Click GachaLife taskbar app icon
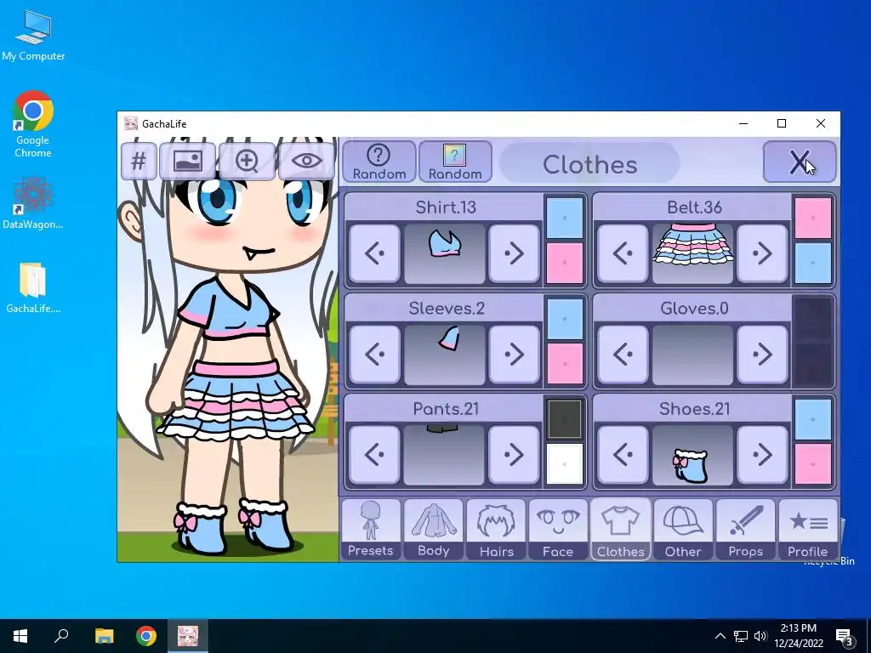 pyautogui.click(x=188, y=636)
